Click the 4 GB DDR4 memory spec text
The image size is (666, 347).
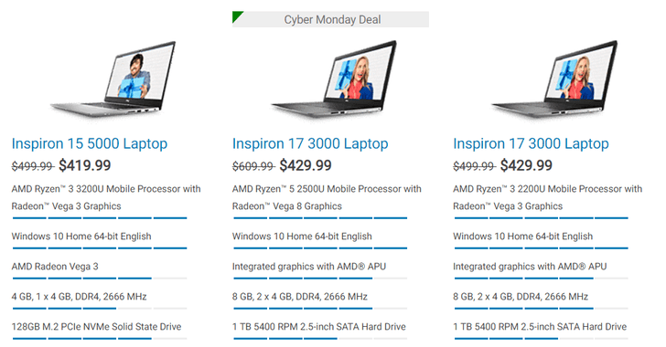point(79,297)
